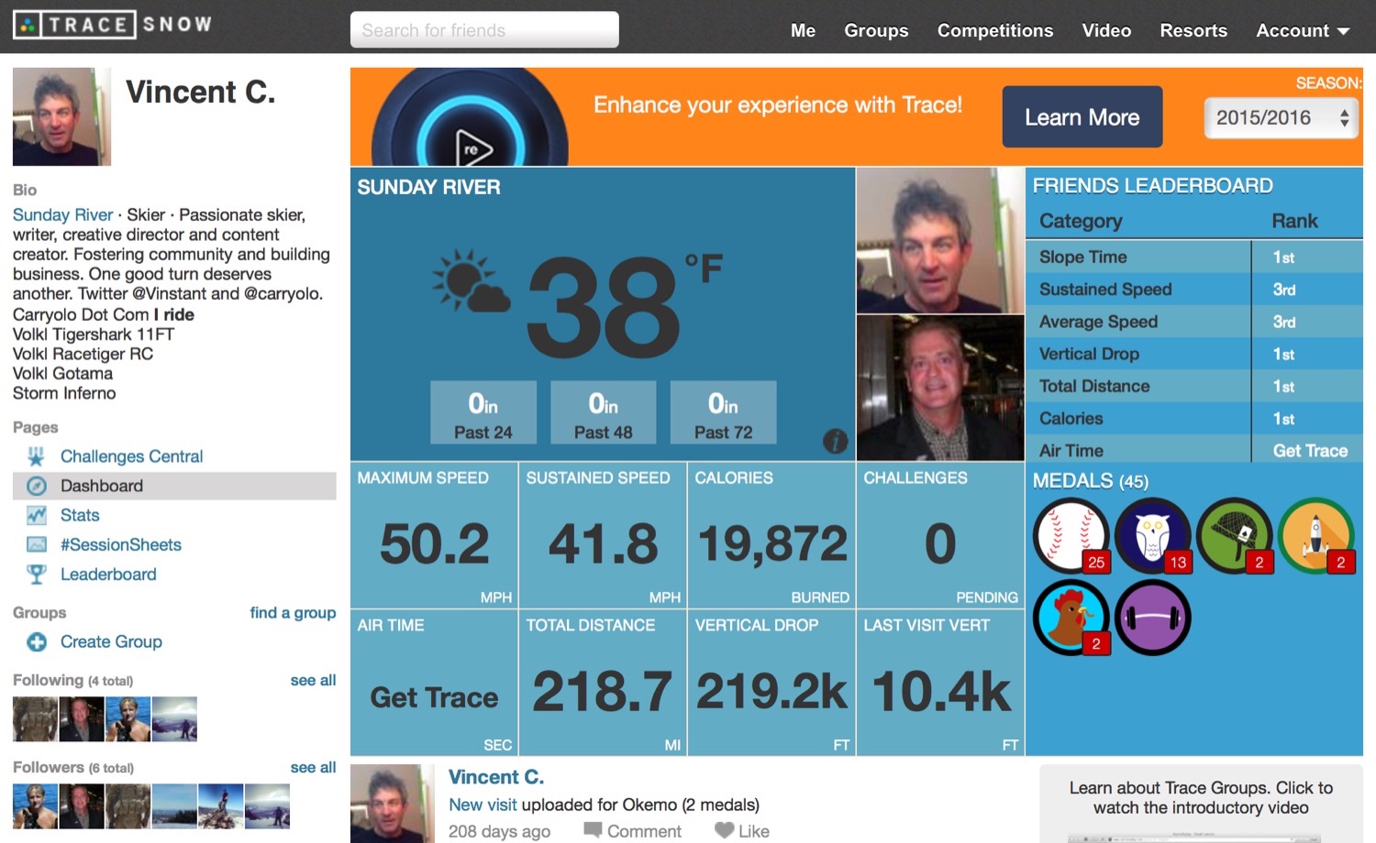This screenshot has height=843, width=1376.
Task: Go to Groups in the navigation
Action: coord(876,30)
